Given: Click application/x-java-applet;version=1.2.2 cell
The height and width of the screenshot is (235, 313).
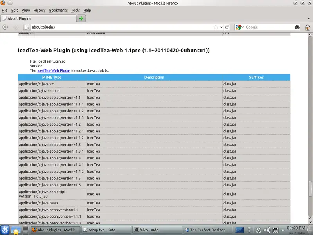Looking at the screenshot, I should (52, 138).
